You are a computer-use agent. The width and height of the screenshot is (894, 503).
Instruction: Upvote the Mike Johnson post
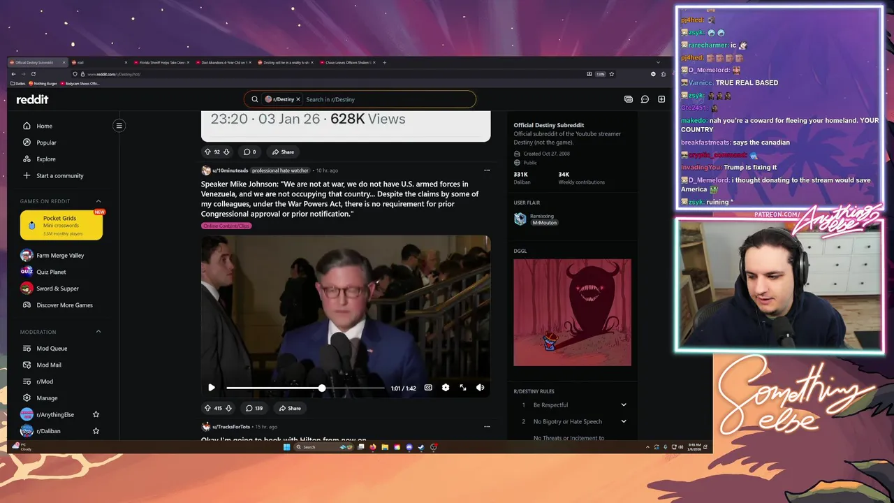pyautogui.click(x=207, y=408)
